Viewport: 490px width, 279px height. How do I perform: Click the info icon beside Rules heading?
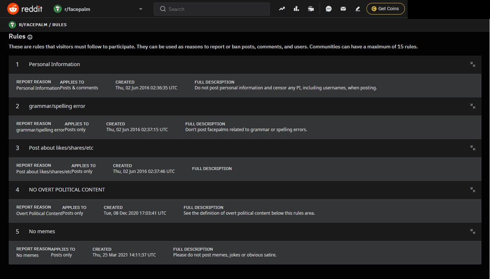[x=30, y=37]
